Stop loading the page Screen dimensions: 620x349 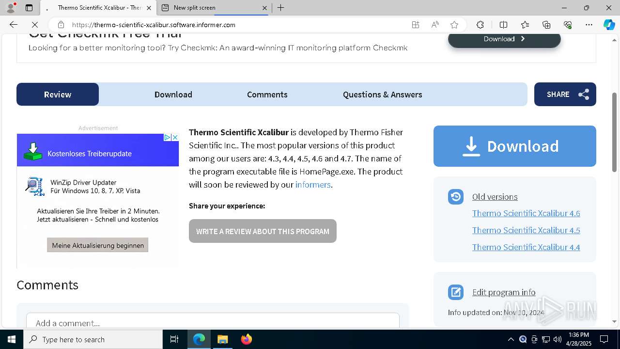click(x=34, y=25)
